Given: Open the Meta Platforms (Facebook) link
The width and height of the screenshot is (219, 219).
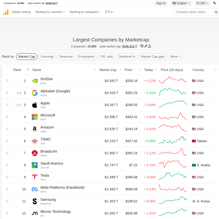Looking at the screenshot, I should pos(62,188).
